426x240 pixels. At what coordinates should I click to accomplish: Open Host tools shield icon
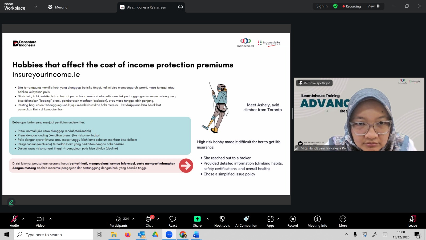pos(222,221)
